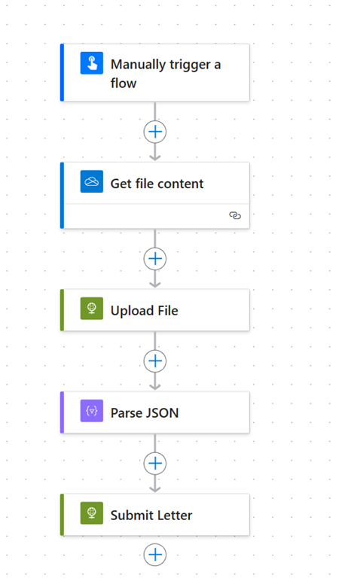
Task: Open the "Upload File" action title text
Action: [x=145, y=311]
